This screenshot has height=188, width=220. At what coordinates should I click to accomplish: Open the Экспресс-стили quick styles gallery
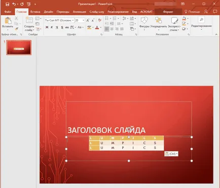tap(174, 24)
